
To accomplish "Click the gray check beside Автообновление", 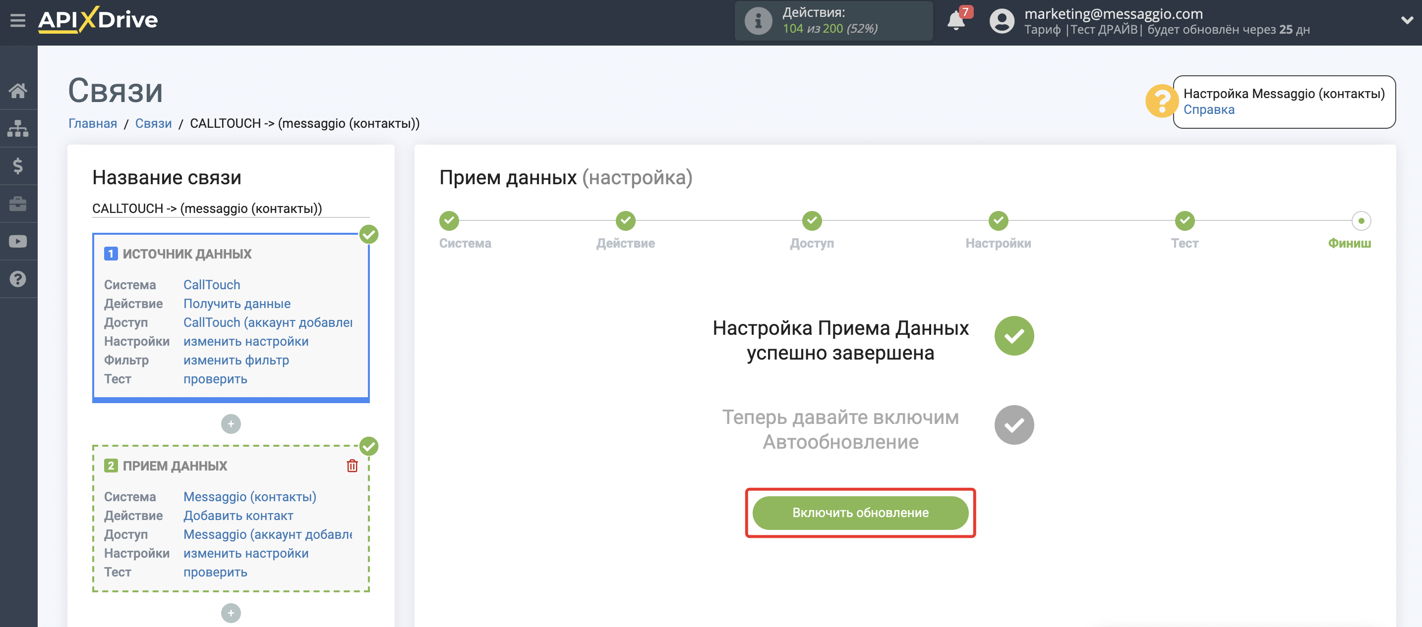I will pyautogui.click(x=1013, y=424).
